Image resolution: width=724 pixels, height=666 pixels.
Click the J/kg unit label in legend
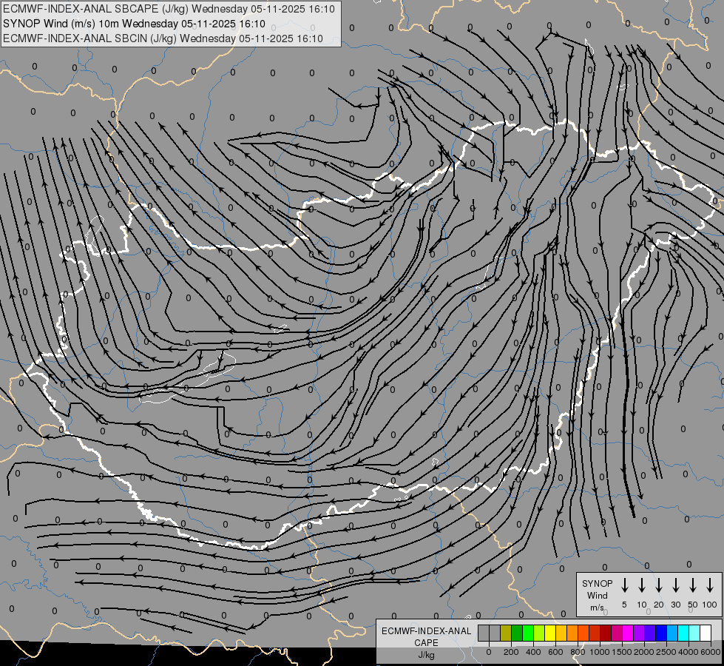coord(426,655)
